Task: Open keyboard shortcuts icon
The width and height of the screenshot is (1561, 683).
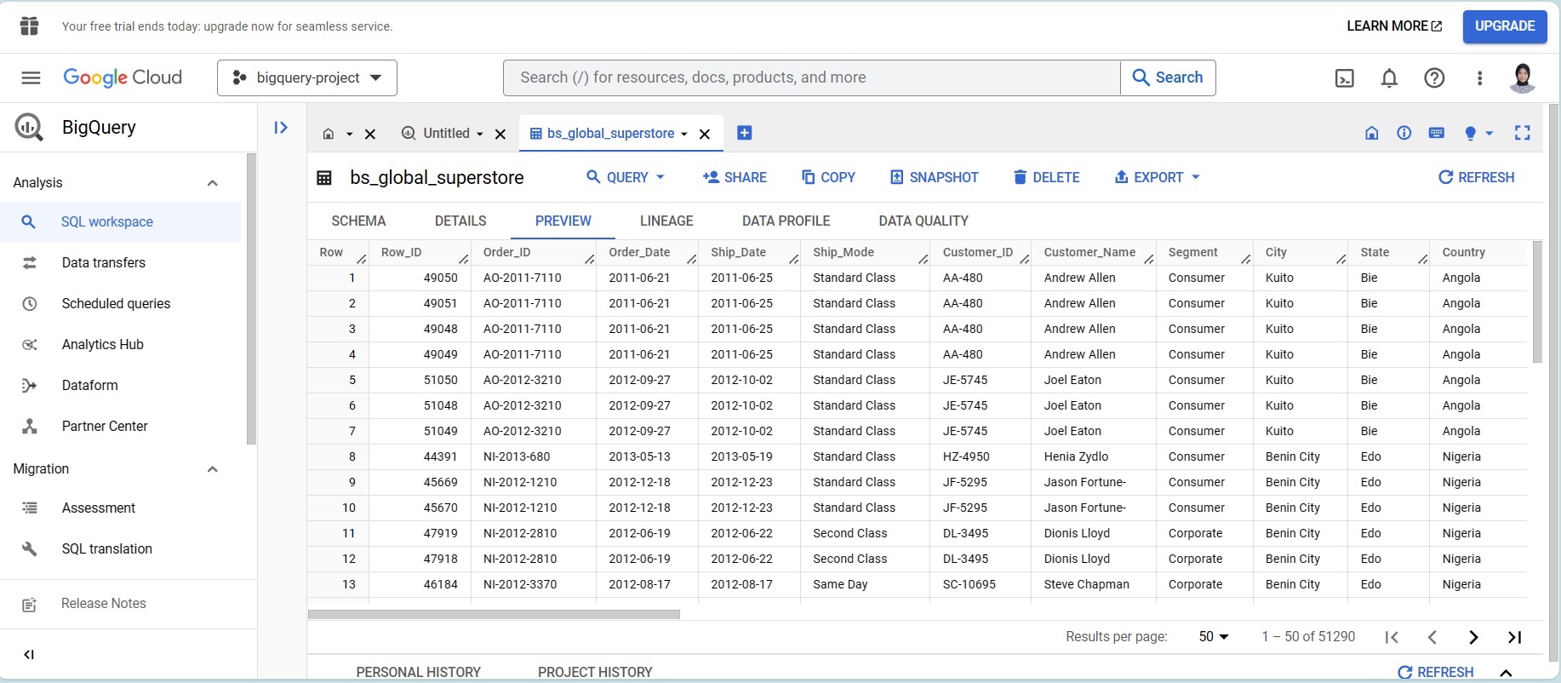Action: pyautogui.click(x=1437, y=133)
